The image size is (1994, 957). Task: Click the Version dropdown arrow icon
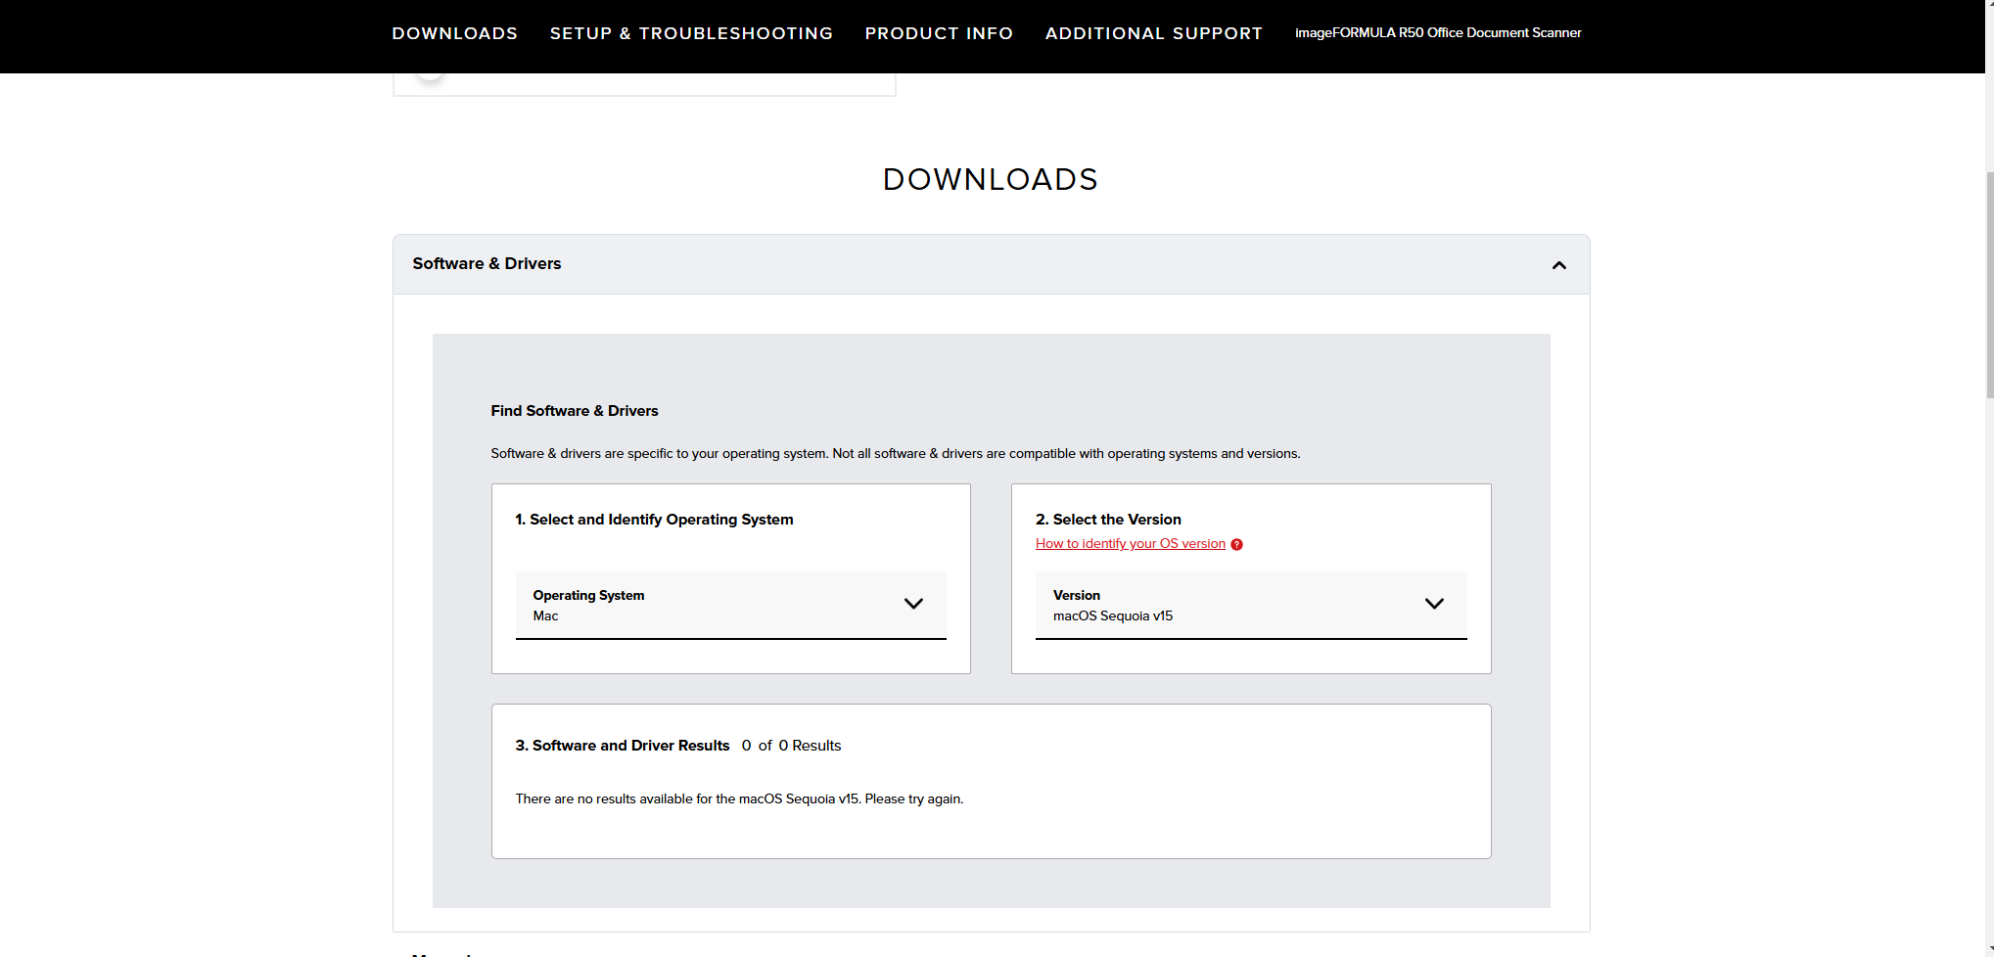point(1433,604)
